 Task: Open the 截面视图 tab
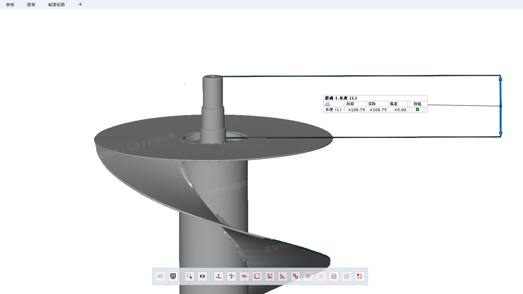point(56,5)
